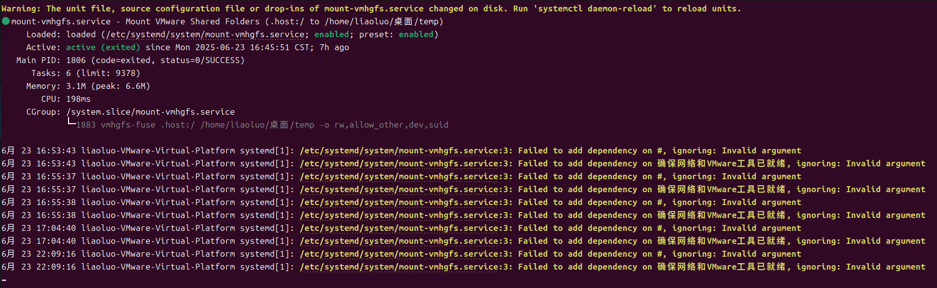Image resolution: width=937 pixels, height=288 pixels.
Task: Click hostname in first 16:55:37 log line
Action: 158,176
